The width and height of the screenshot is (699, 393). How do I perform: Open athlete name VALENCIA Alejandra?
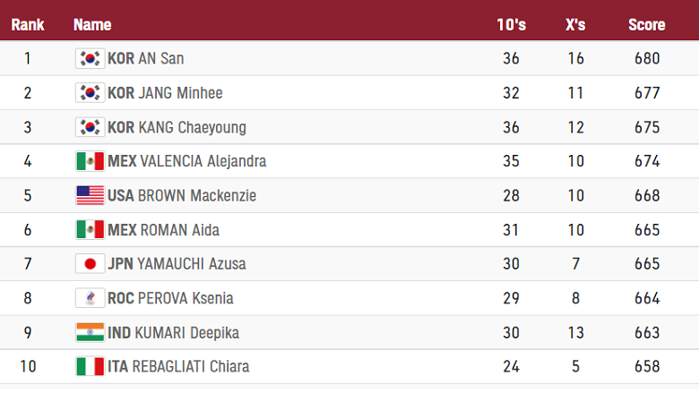click(203, 161)
